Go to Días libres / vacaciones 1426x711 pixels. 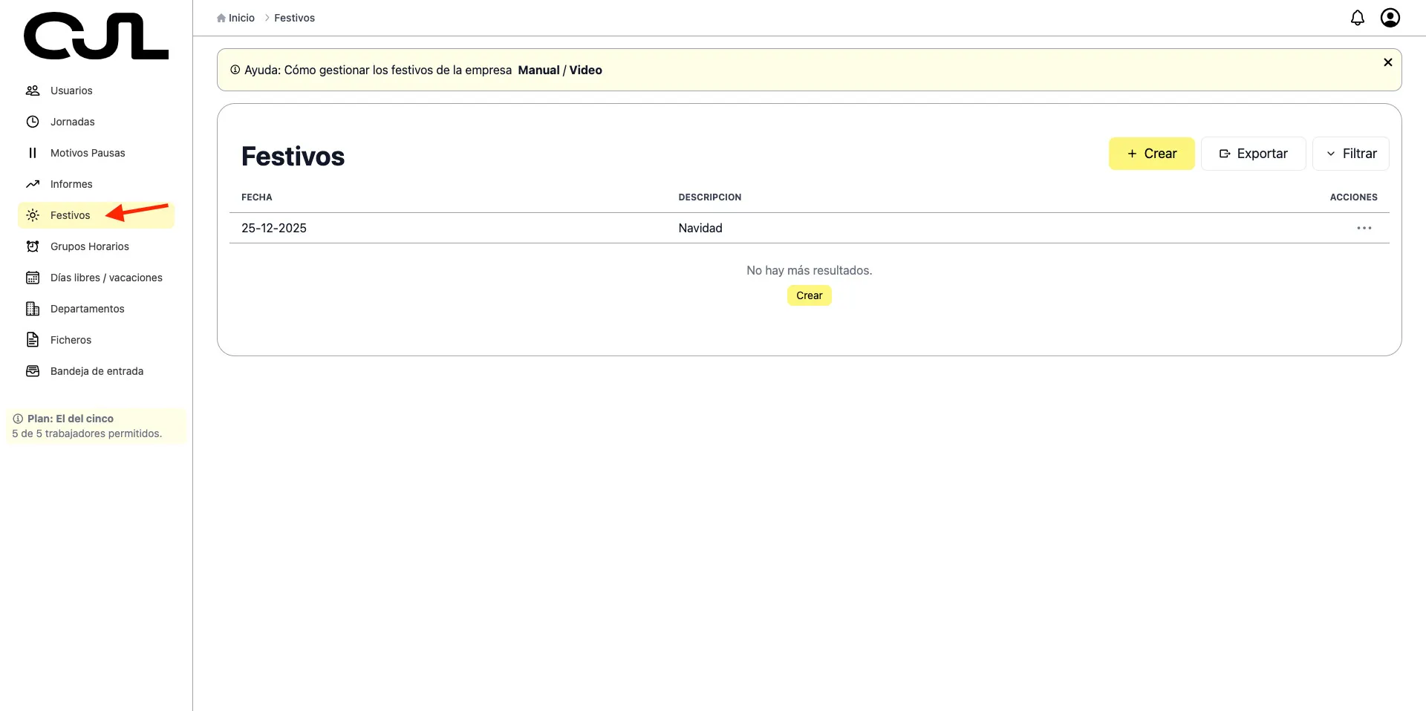click(x=106, y=278)
